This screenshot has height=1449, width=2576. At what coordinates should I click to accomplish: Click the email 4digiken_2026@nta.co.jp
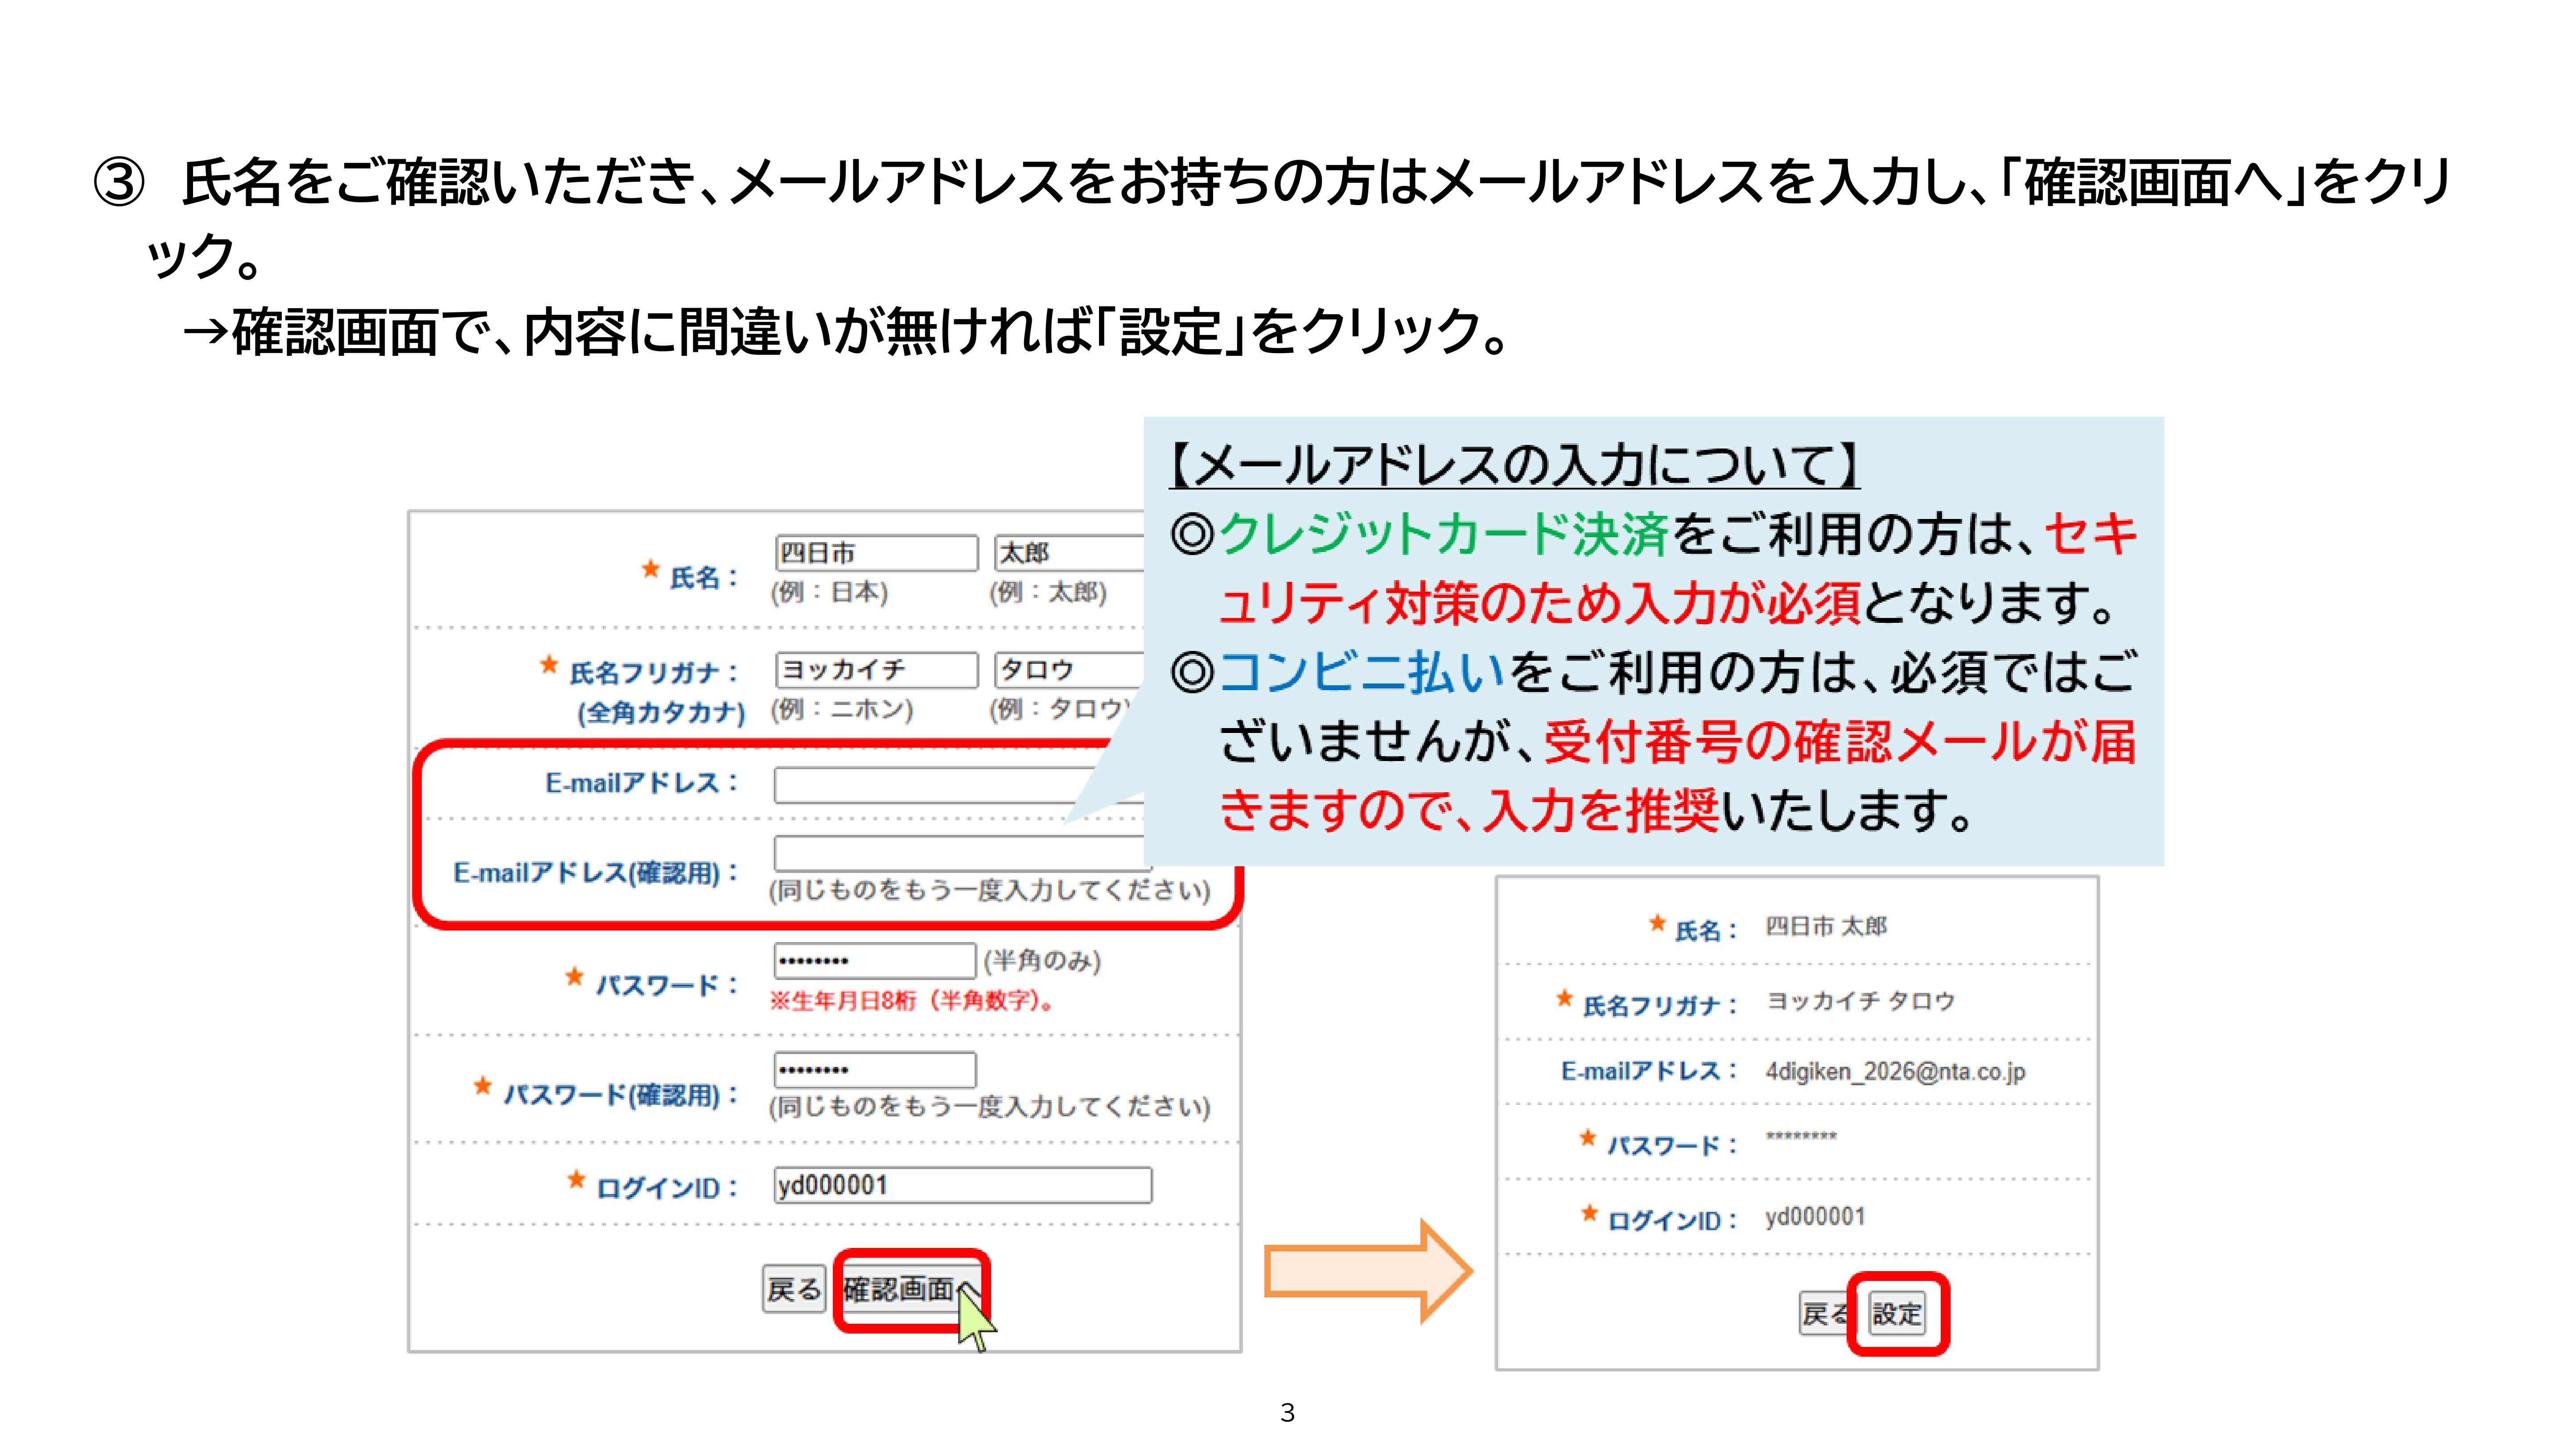[x=1895, y=1071]
